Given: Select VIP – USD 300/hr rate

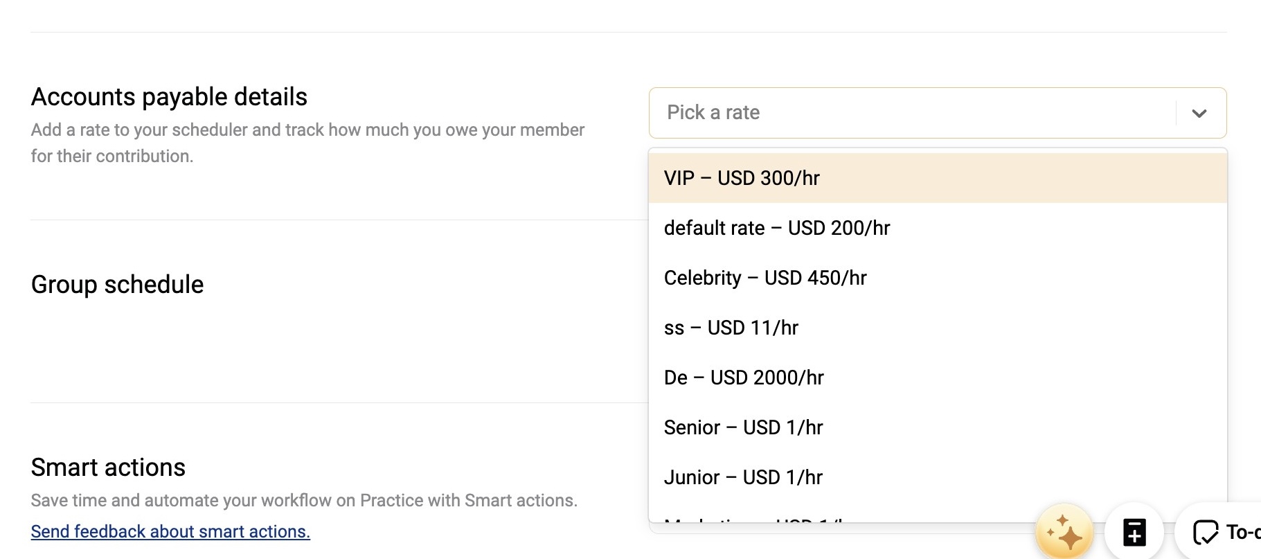Looking at the screenshot, I should coord(938,178).
